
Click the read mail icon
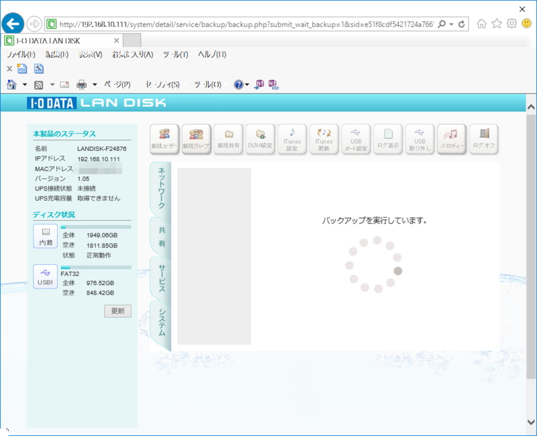click(64, 85)
